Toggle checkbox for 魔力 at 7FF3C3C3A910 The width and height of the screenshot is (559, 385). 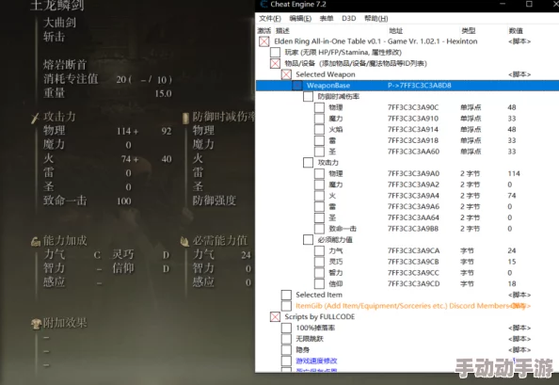coord(319,119)
